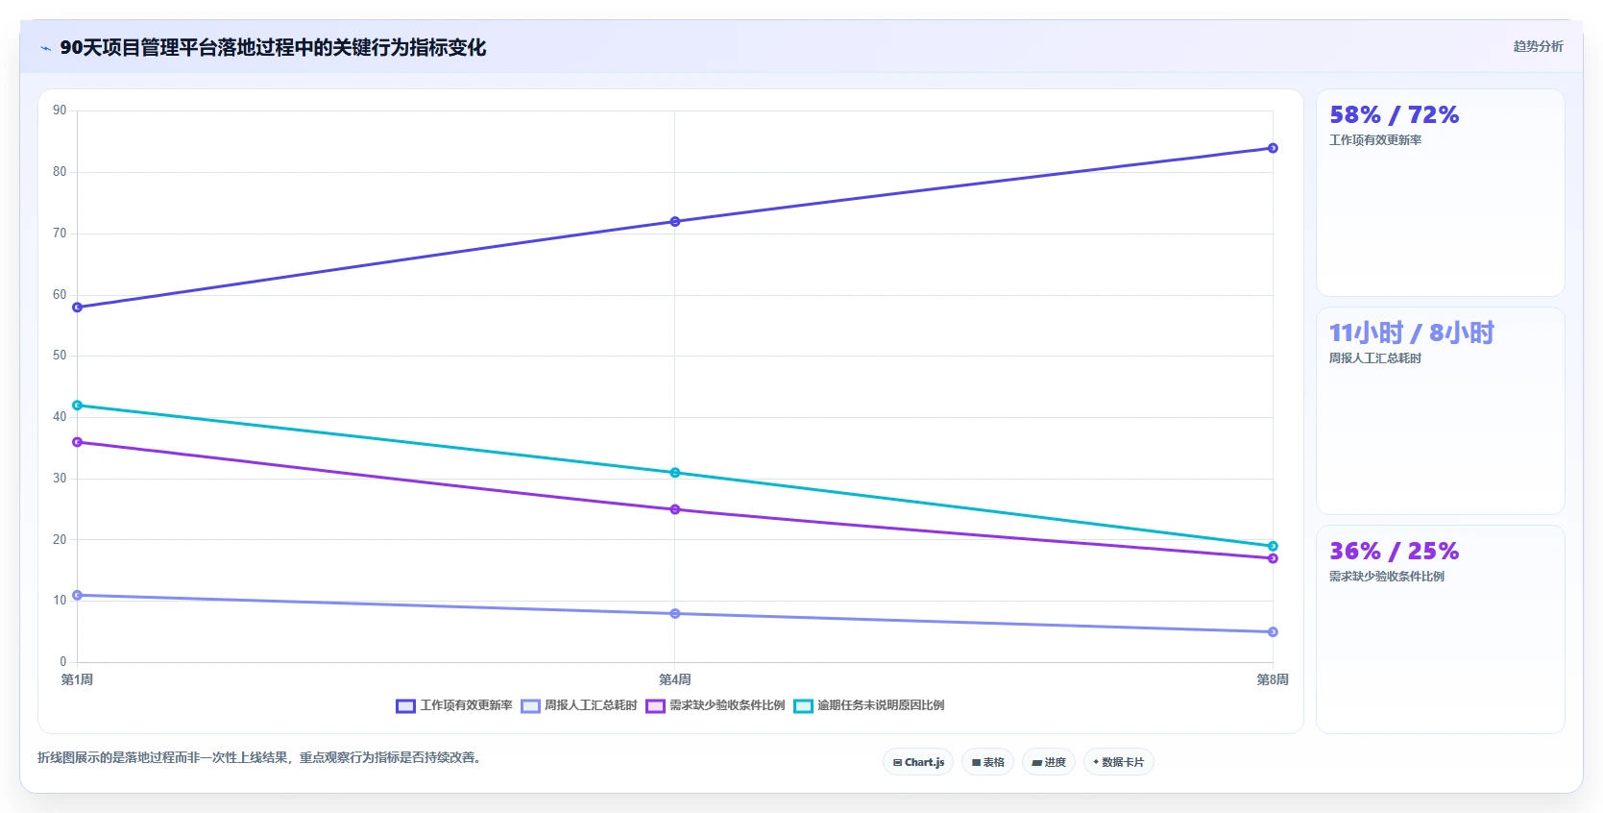The image size is (1603, 813).
Task: Click the teal 逾期任务未说明原因比例 legend swatch
Action: click(803, 706)
